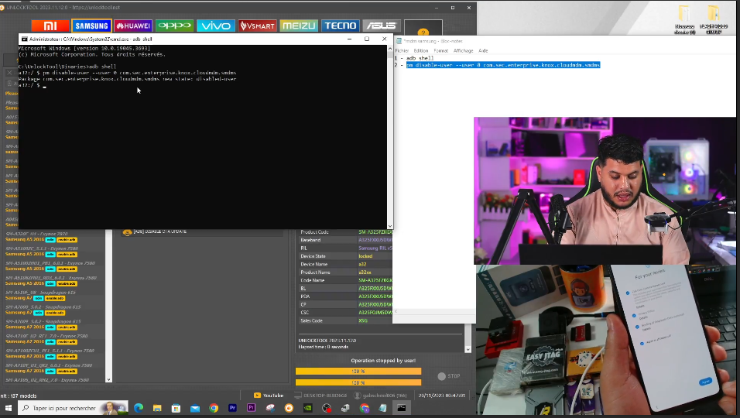Open Microsoft Store from taskbar
The image size is (740, 418).
coord(176,408)
